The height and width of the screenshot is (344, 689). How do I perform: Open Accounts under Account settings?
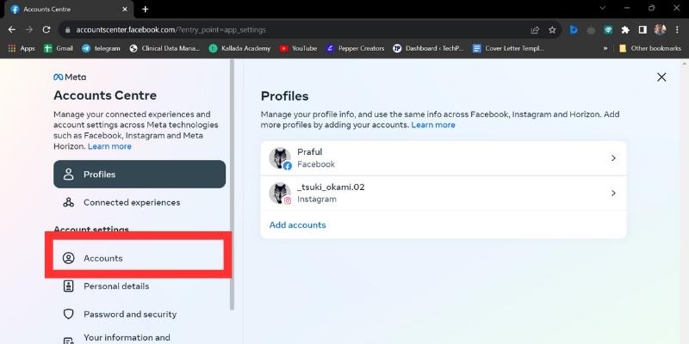point(139,258)
